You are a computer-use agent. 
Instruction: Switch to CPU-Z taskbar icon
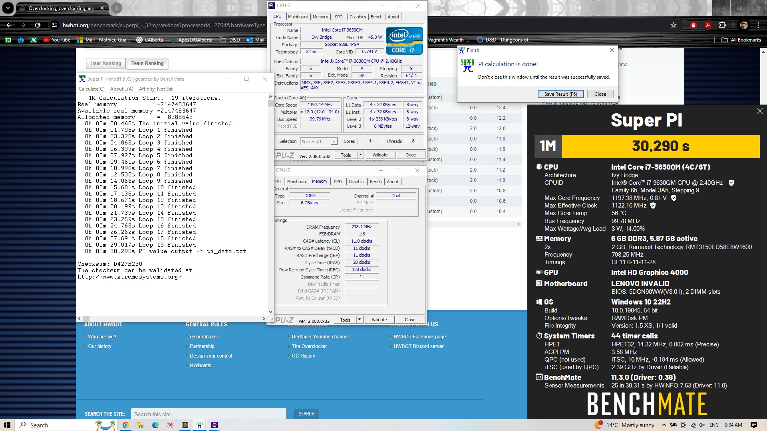(x=215, y=425)
